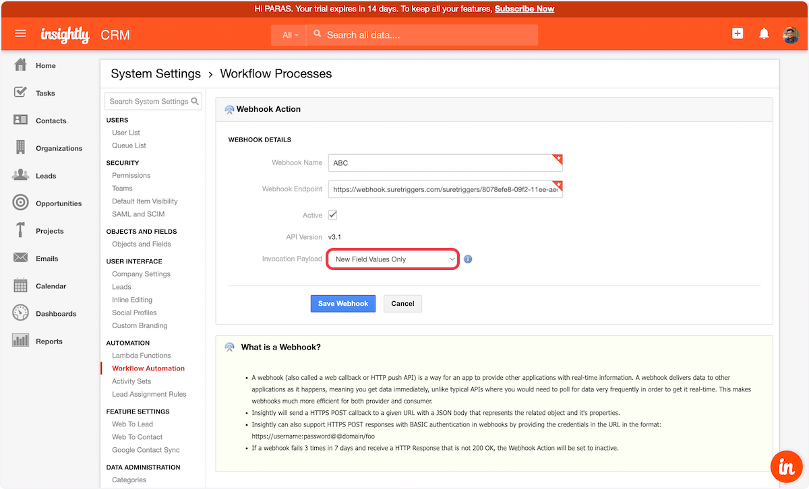Go to System Settings breadcrumb
This screenshot has width=809, height=489.
point(156,74)
